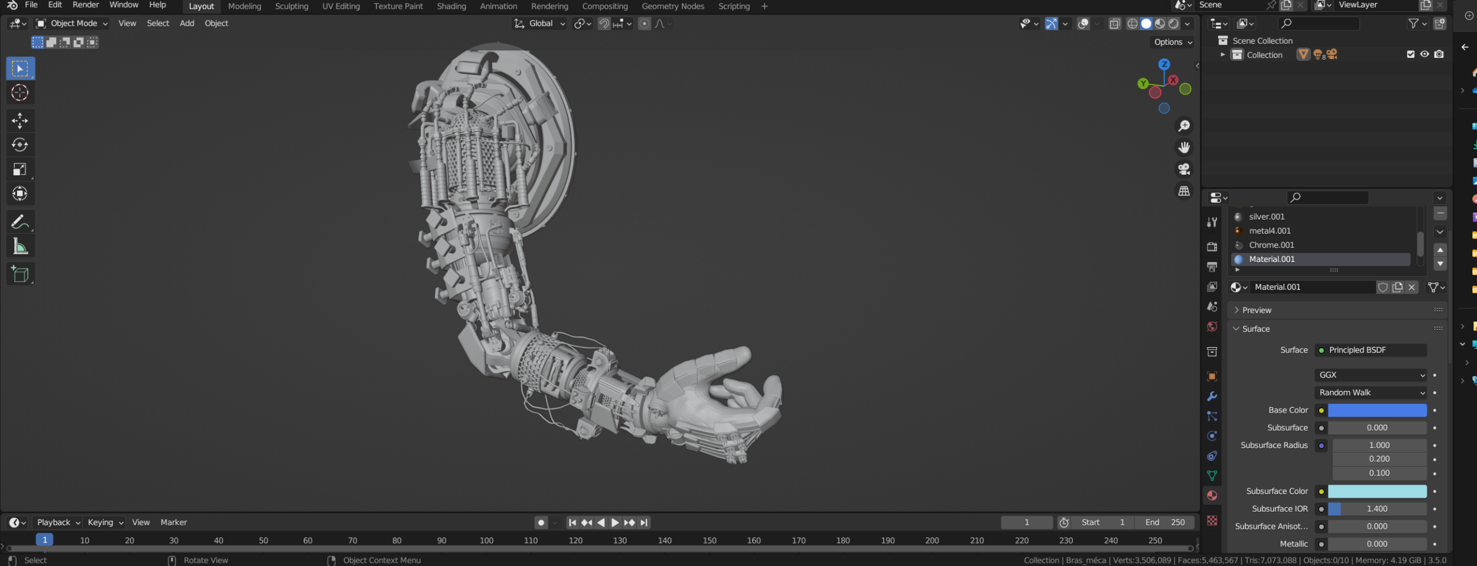
Task: Select the Measure tool
Action: click(19, 247)
